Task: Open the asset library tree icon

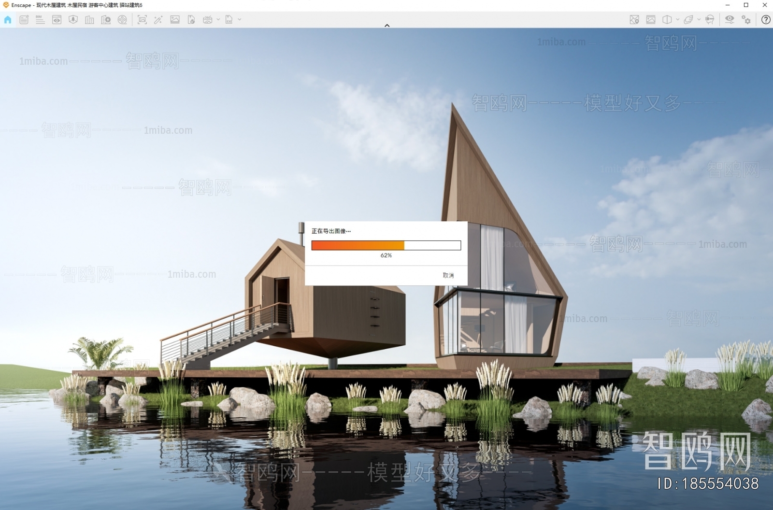Action: click(x=73, y=20)
